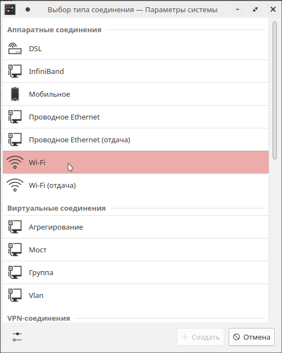
Task: Click the Создать create button
Action: pos(200,337)
